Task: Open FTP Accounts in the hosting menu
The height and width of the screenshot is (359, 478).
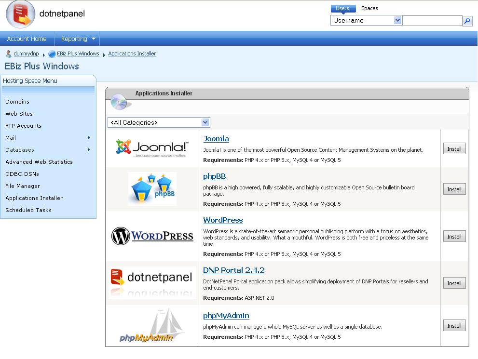Action: click(23, 126)
